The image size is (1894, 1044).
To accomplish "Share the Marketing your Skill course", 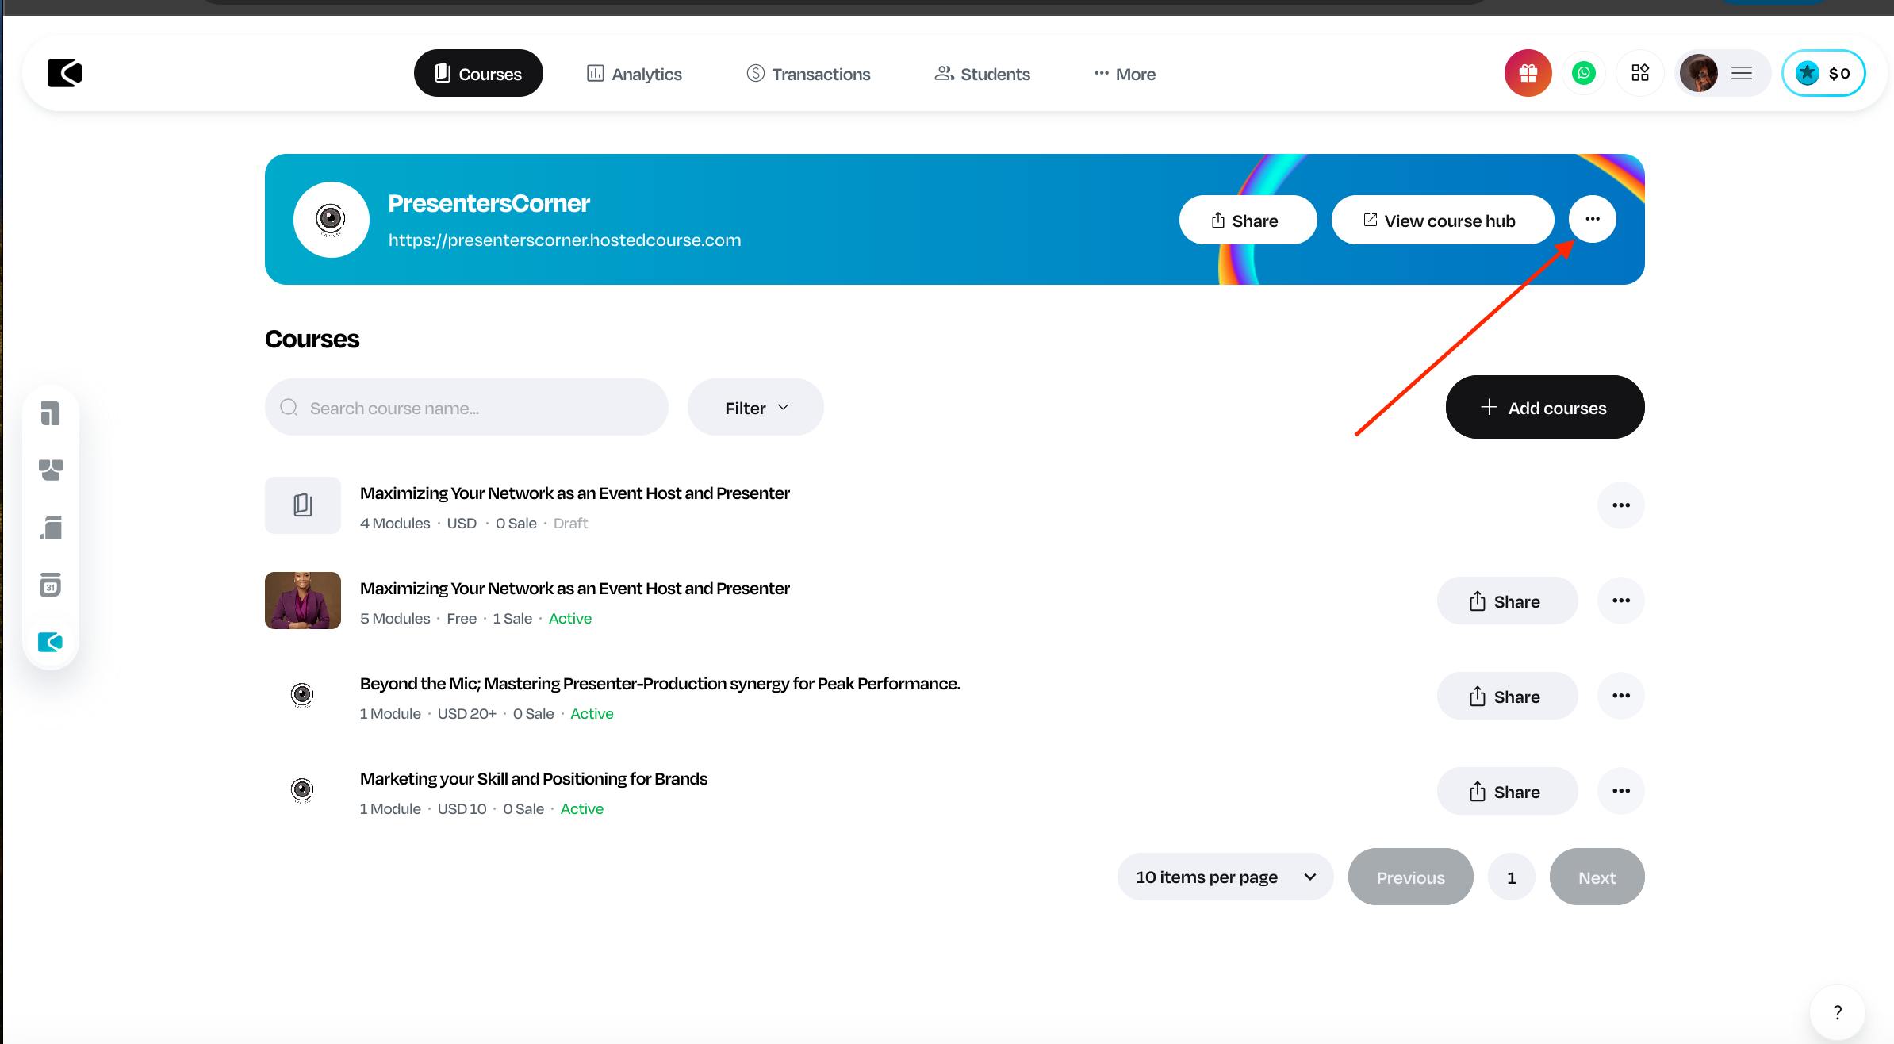I will pos(1506,792).
